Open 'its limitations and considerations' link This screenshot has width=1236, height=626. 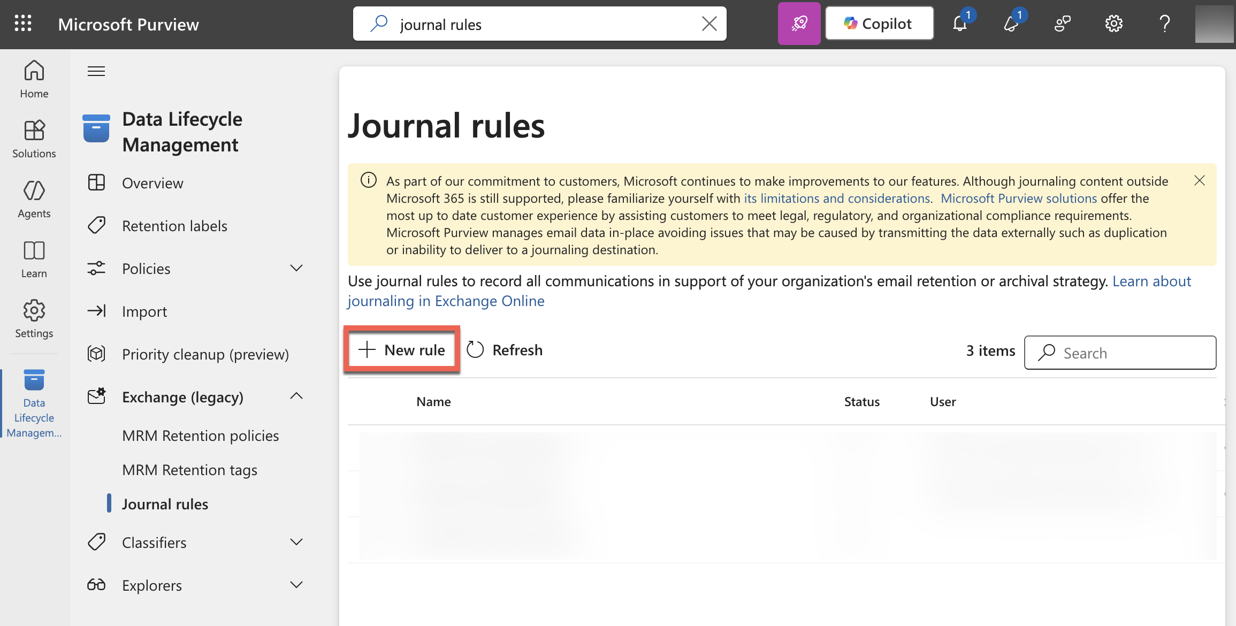(837, 199)
